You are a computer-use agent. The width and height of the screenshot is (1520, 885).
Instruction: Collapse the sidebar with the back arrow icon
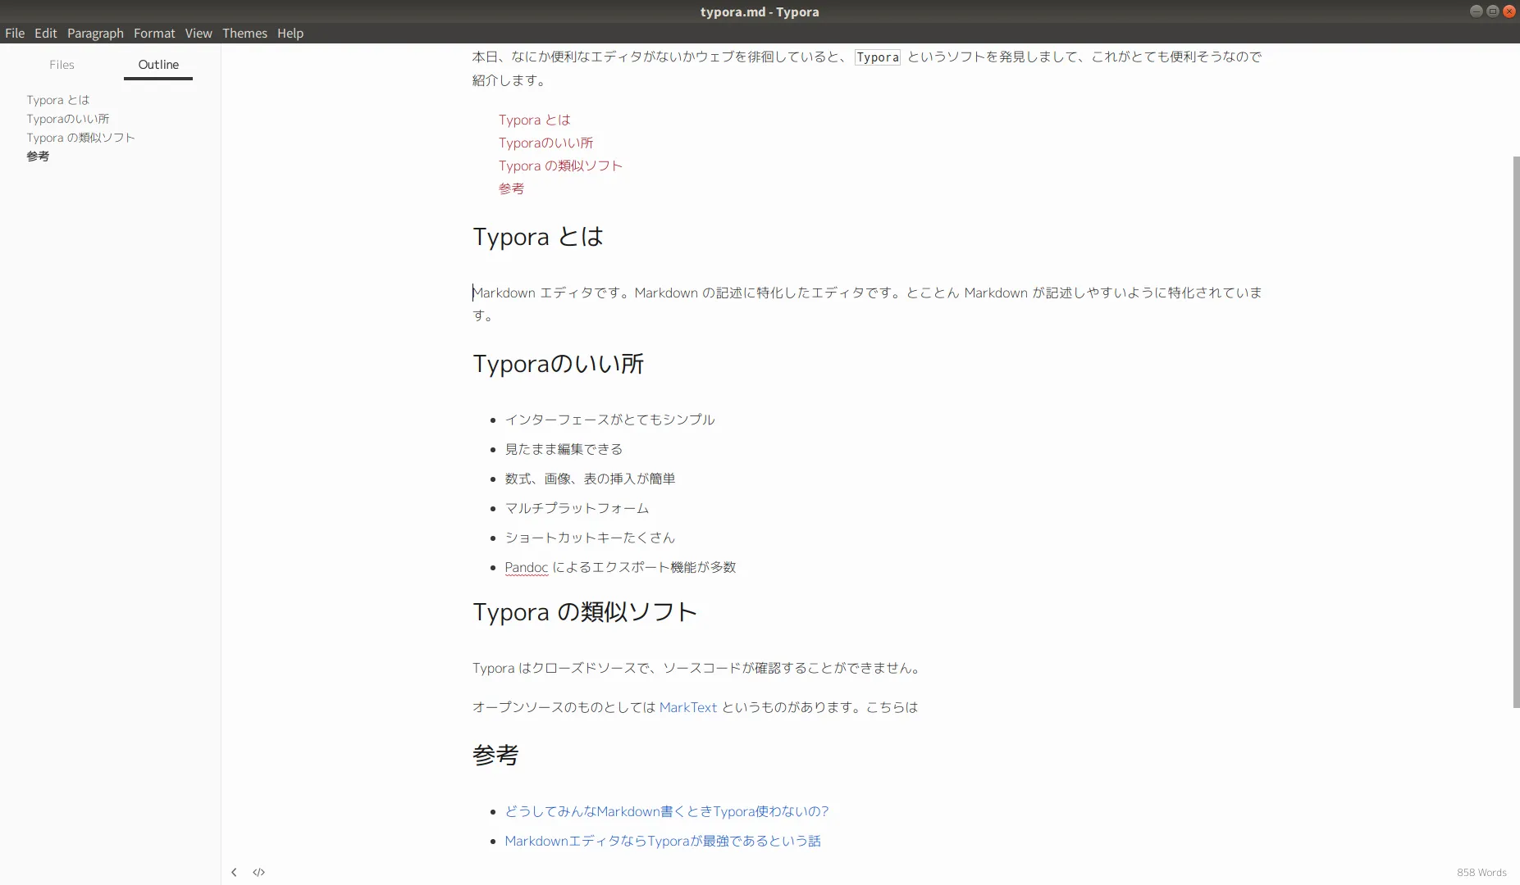(234, 872)
